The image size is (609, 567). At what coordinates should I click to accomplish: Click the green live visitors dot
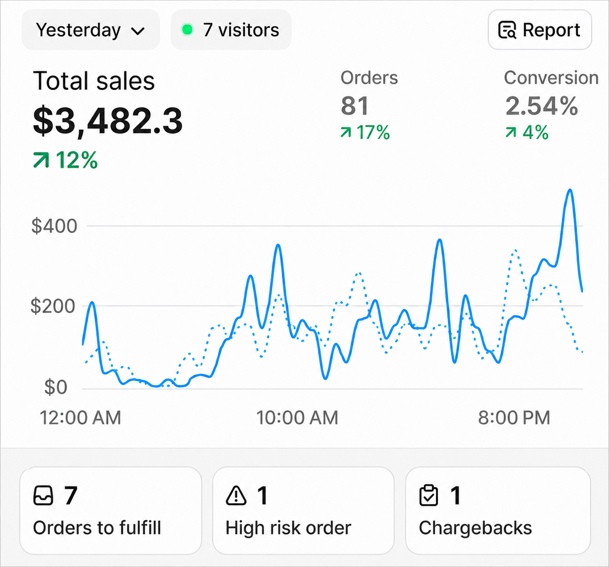(187, 30)
